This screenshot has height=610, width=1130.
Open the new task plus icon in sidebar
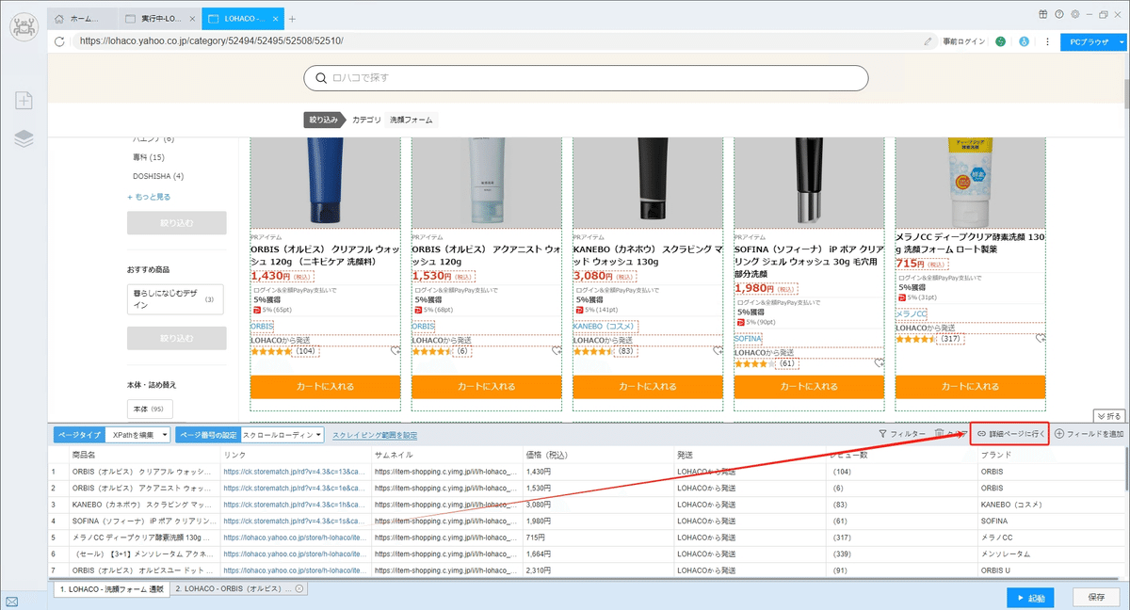24,101
